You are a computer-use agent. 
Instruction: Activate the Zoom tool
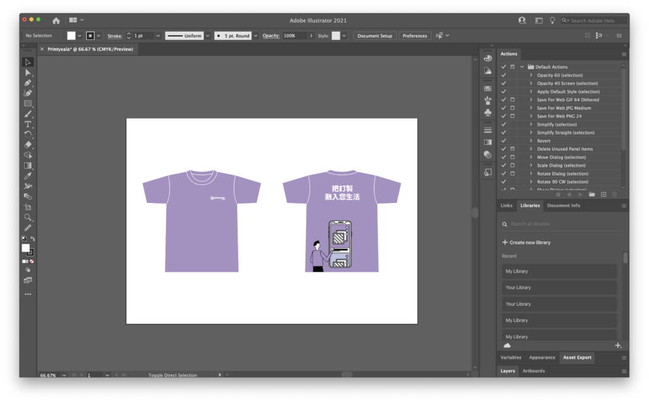click(28, 217)
